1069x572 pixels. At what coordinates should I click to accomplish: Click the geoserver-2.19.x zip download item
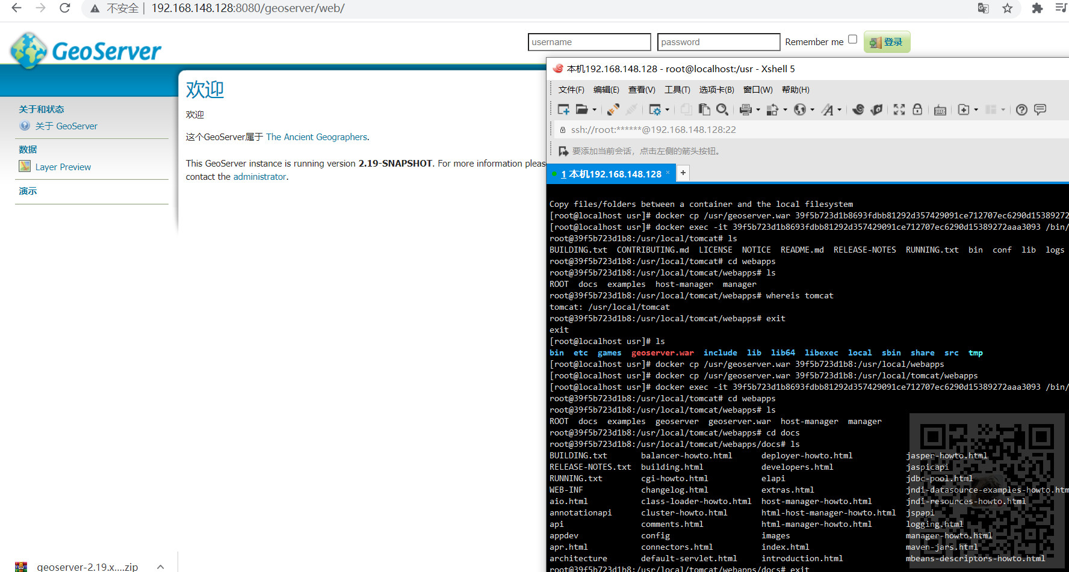coord(87,567)
